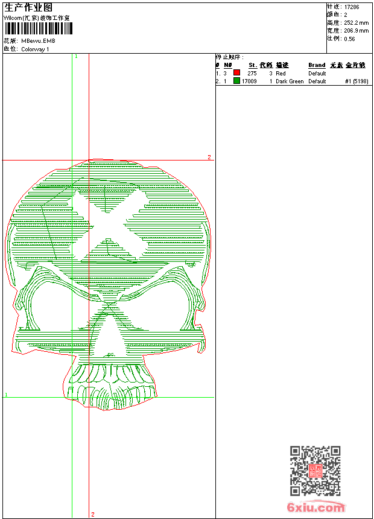The width and height of the screenshot is (374, 519).
Task: Click the N# column header
Action: (227, 65)
